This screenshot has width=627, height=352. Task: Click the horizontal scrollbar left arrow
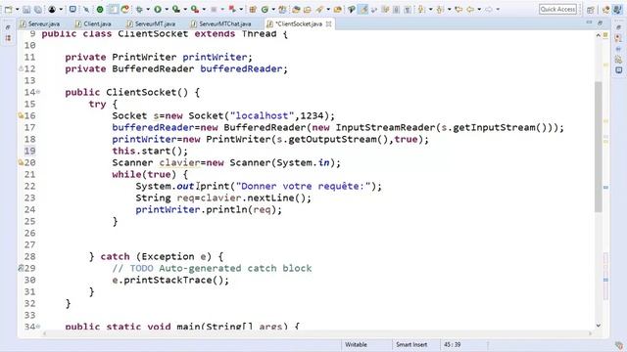click(x=44, y=333)
